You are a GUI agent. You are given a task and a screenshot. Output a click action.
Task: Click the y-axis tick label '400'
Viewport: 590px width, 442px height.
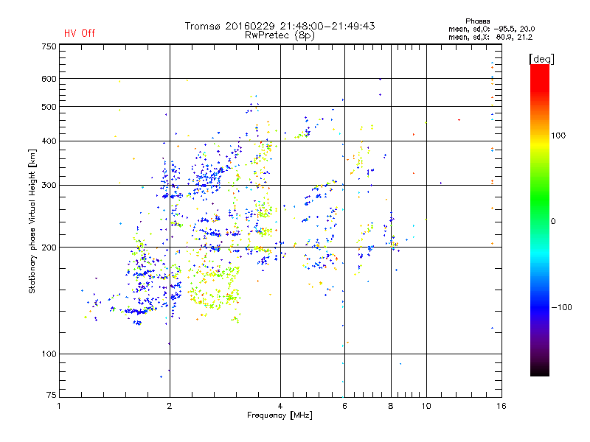[49, 141]
